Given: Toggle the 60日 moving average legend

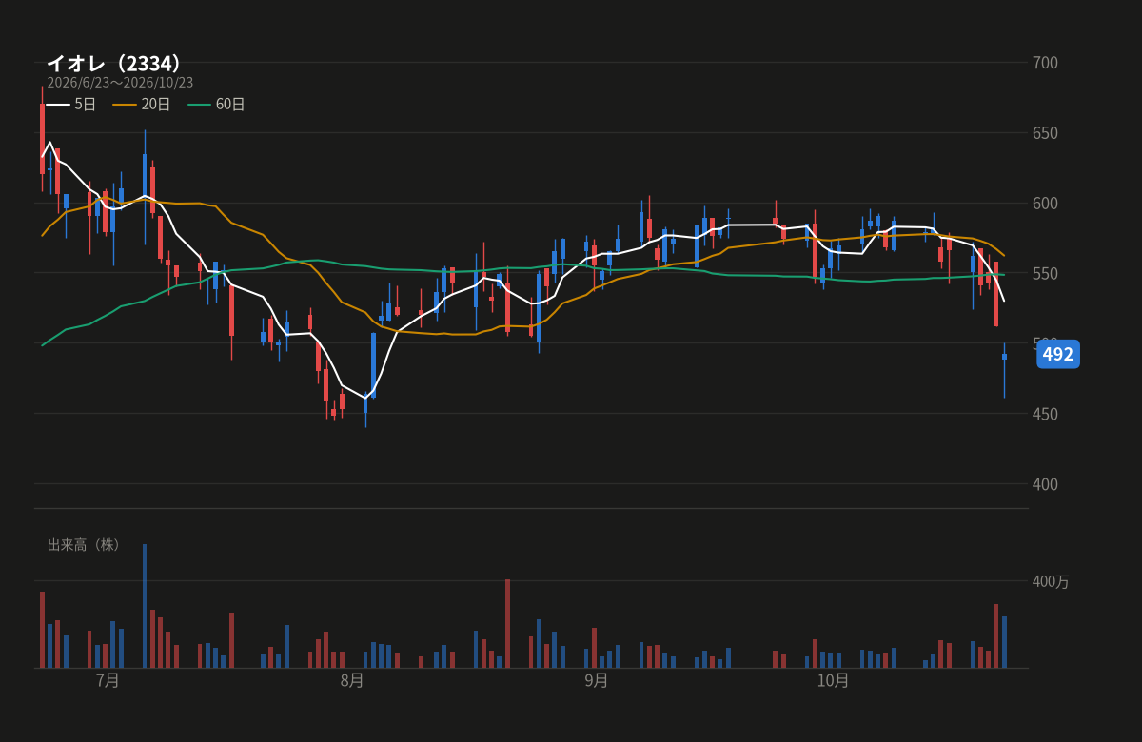Looking at the screenshot, I should [x=216, y=105].
